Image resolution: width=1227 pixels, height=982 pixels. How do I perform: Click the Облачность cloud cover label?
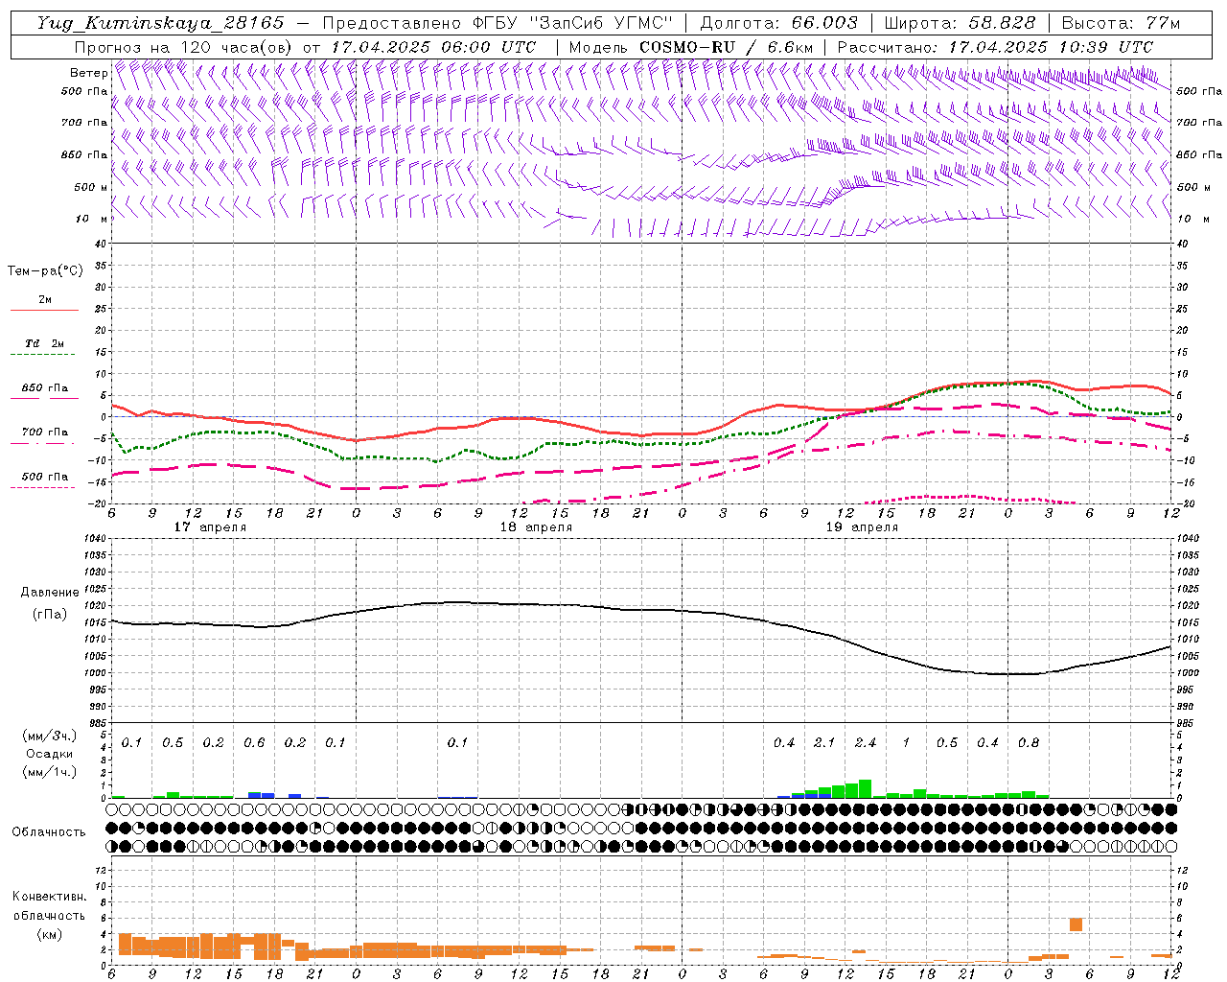(49, 831)
